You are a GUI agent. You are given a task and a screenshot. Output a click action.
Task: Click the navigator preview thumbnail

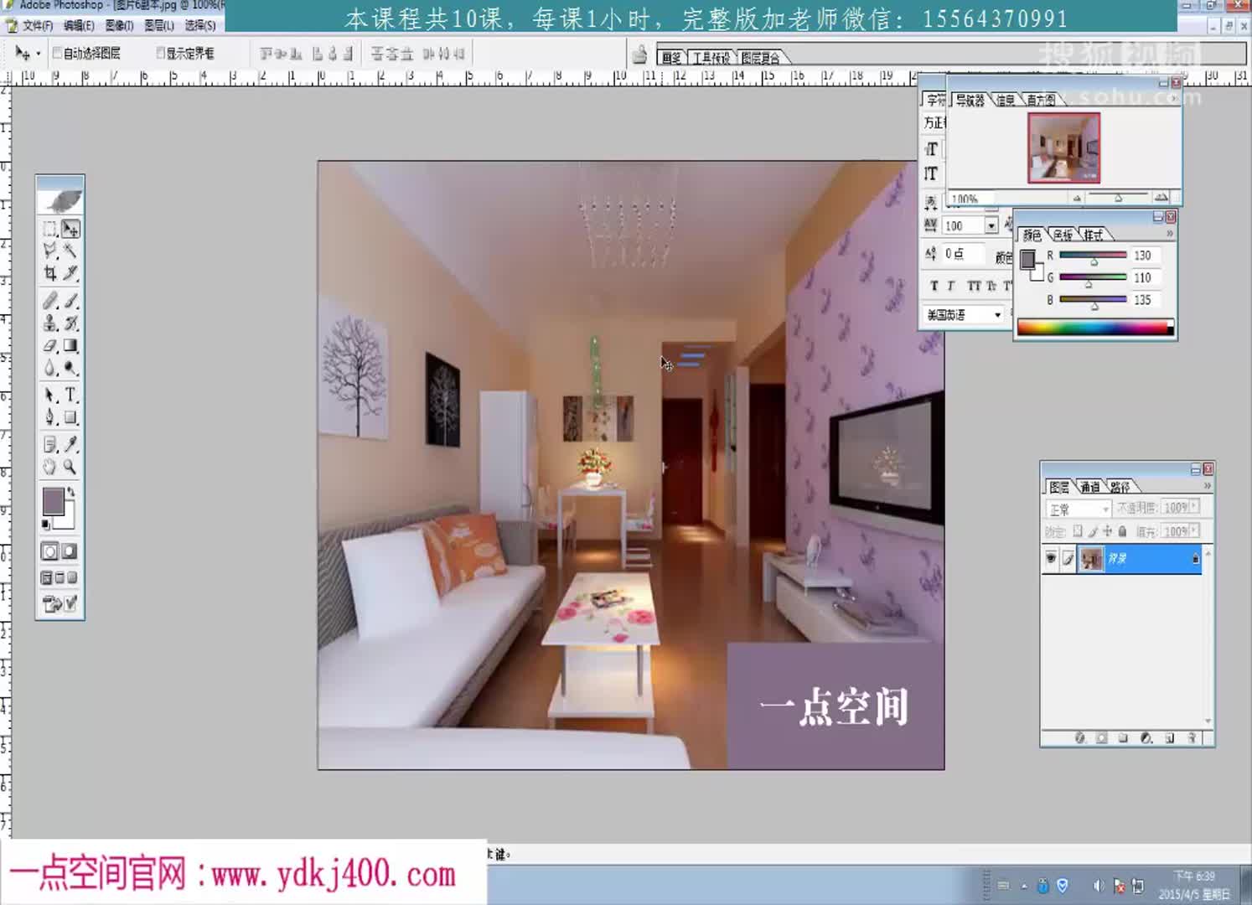1063,149
